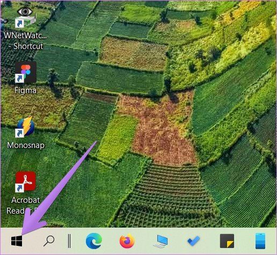Select the Figma desktop shortcut icon
This screenshot has width=277, height=255.
pos(26,72)
